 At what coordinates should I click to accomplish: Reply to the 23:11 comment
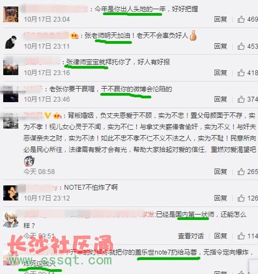click(x=220, y=46)
